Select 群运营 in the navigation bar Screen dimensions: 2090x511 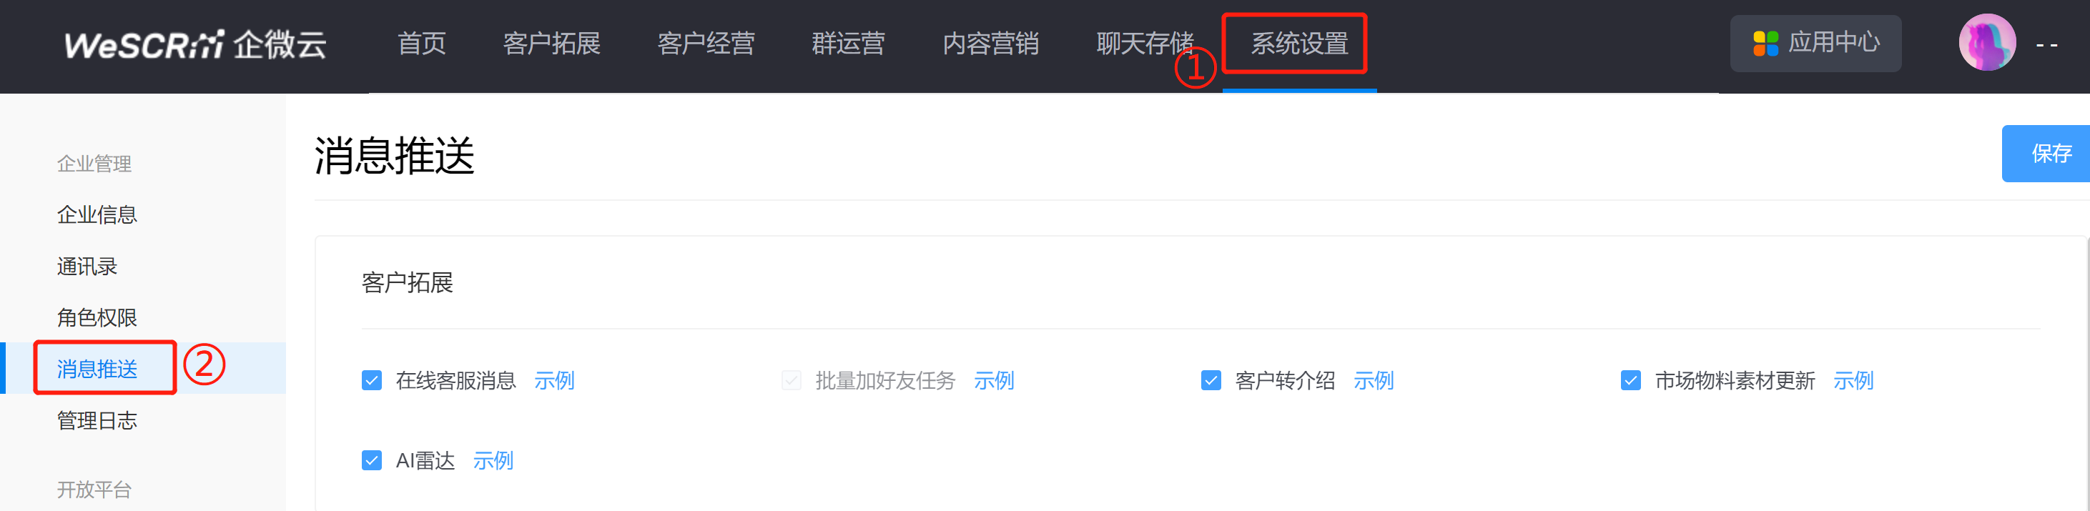pyautogui.click(x=849, y=44)
